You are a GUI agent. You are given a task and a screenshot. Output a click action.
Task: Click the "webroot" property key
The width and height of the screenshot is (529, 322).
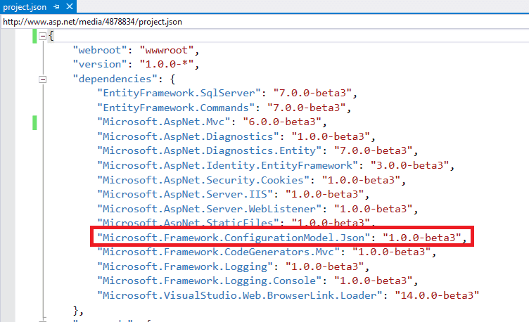tap(99, 51)
